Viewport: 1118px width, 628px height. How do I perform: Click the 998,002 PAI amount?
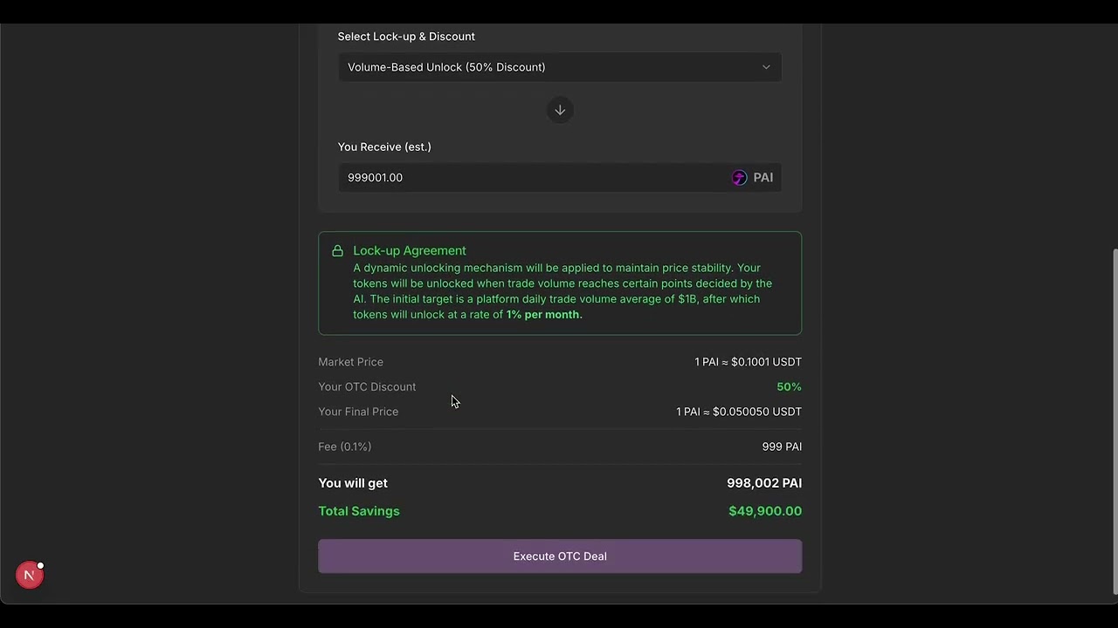(763, 483)
